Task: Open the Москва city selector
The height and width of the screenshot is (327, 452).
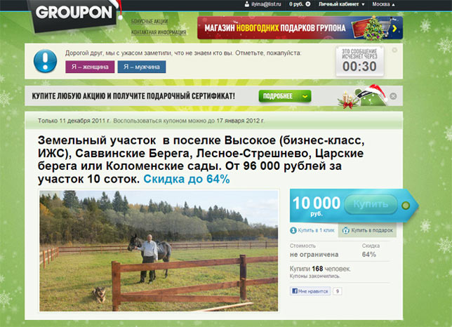Action: (383, 4)
